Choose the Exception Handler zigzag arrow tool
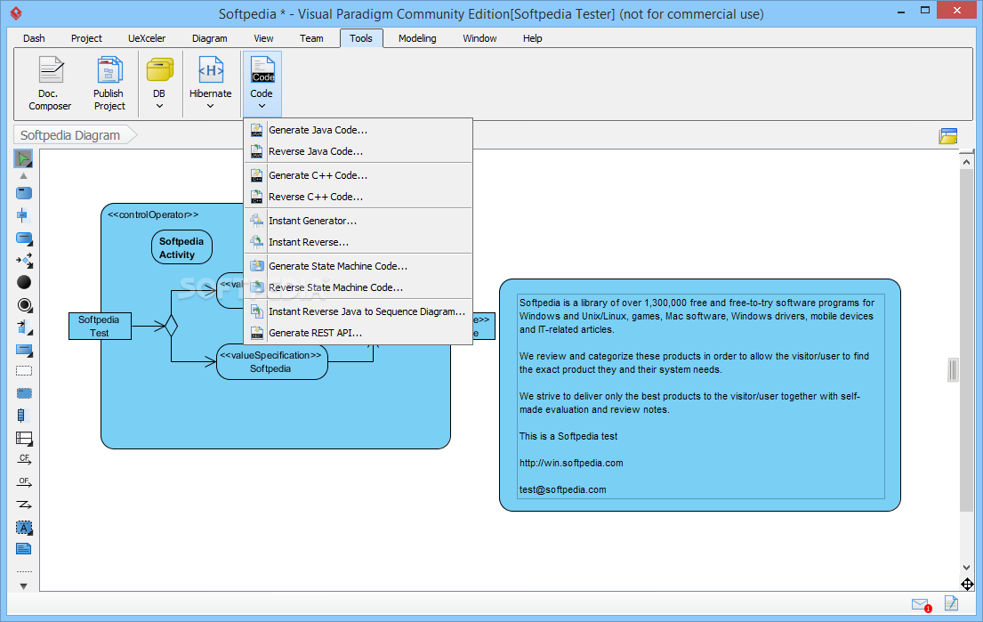983x622 pixels. [24, 505]
